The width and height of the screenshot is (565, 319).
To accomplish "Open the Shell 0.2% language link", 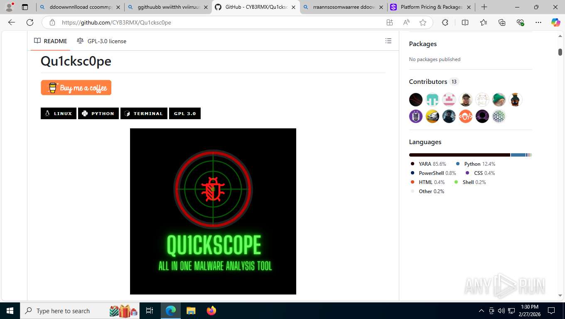I will click(470, 182).
